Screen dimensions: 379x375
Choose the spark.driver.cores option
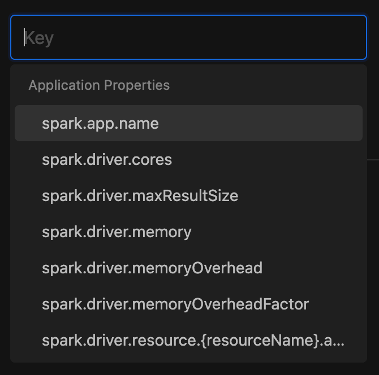(188, 159)
